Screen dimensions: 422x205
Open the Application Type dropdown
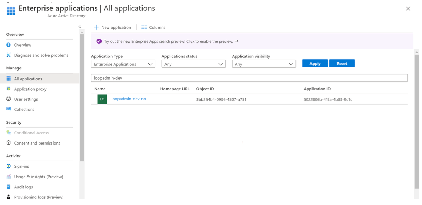point(123,64)
